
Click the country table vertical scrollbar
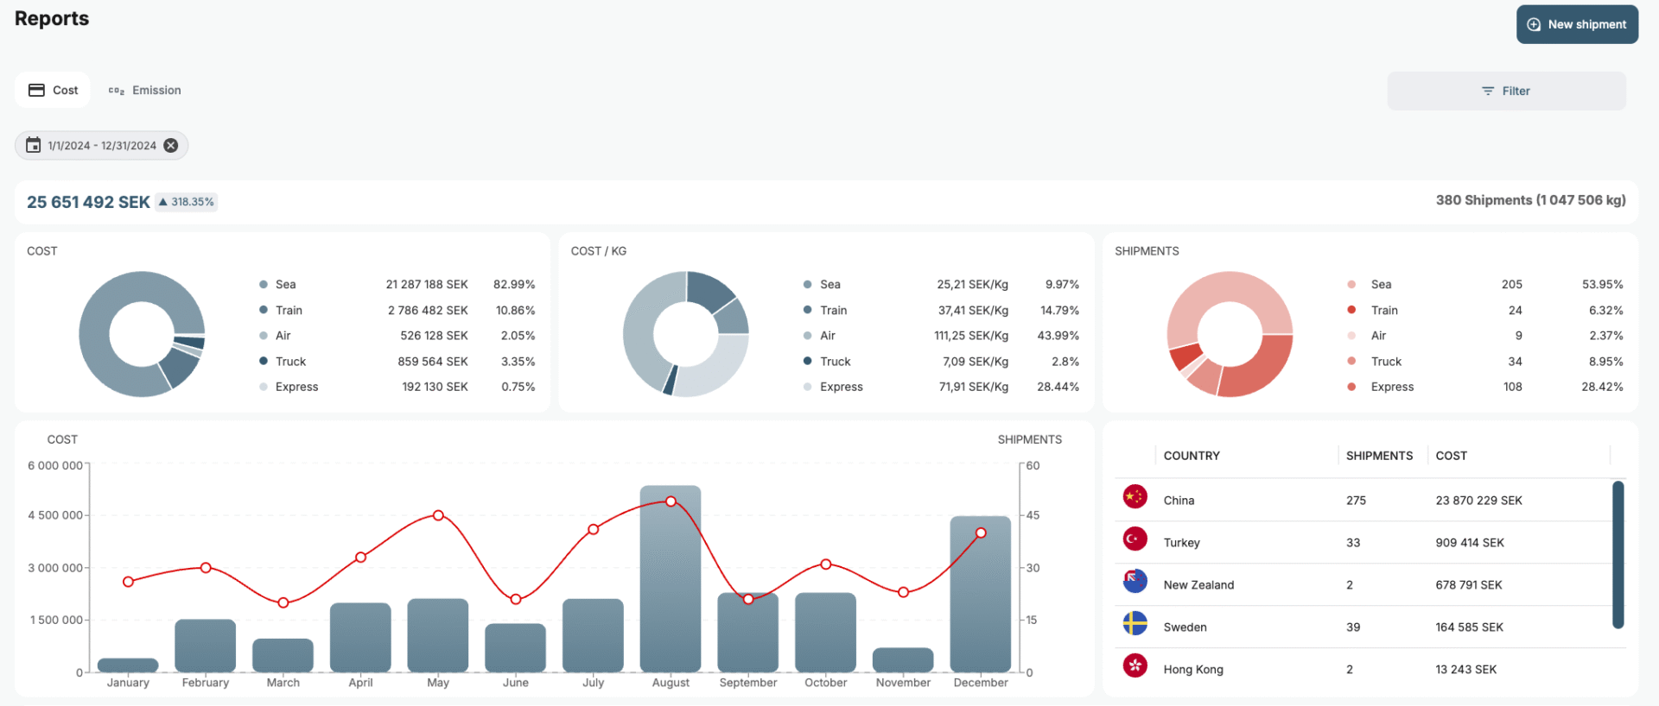point(1618,554)
